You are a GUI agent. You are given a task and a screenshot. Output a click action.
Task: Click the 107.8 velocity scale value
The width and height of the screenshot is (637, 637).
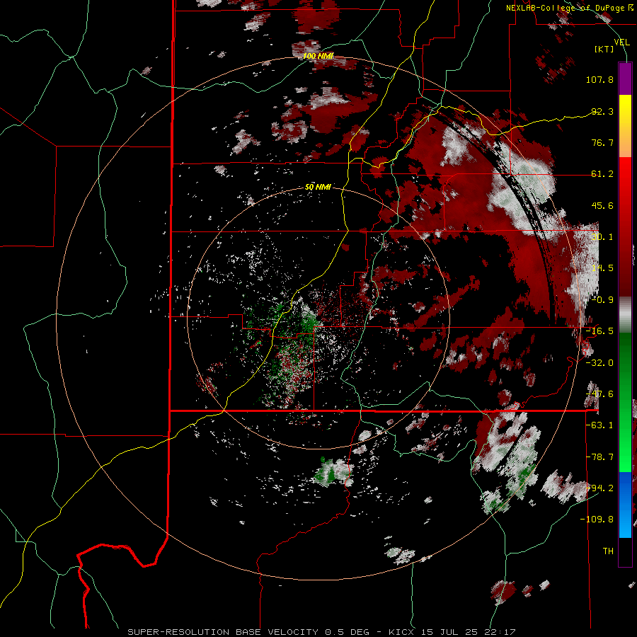click(x=599, y=79)
